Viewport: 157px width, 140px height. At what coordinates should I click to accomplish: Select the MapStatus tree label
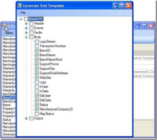click(x=47, y=114)
